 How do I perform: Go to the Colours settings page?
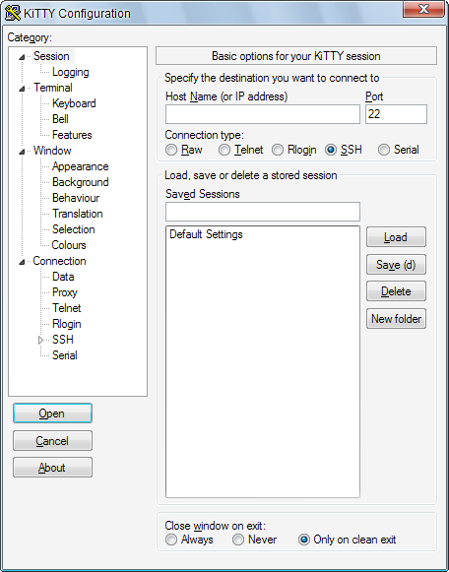point(69,245)
